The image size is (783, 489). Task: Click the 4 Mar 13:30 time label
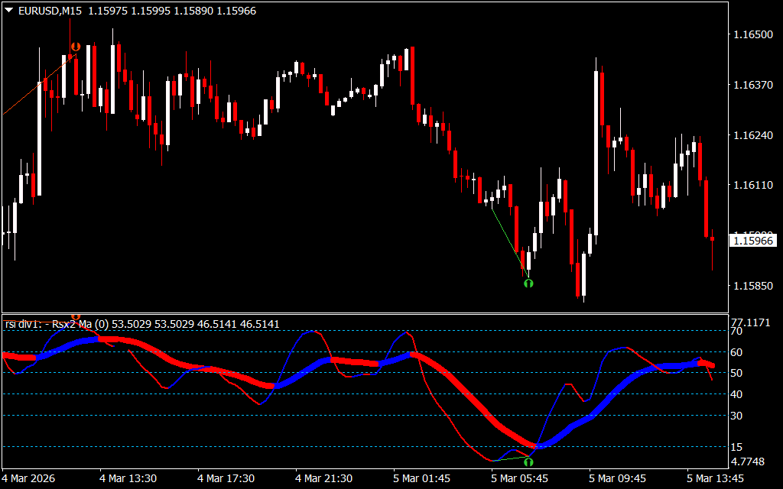pyautogui.click(x=128, y=478)
